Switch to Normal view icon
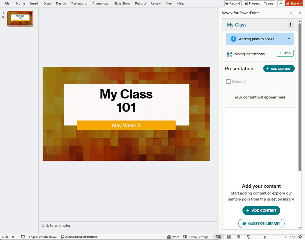 [x=218, y=237]
